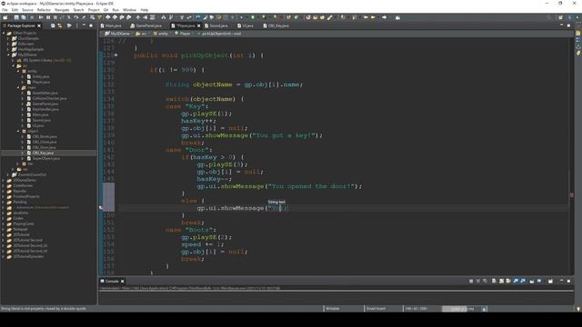The width and height of the screenshot is (582, 327).
Task: Minimize the Package Explorer view
Action: [84, 25]
